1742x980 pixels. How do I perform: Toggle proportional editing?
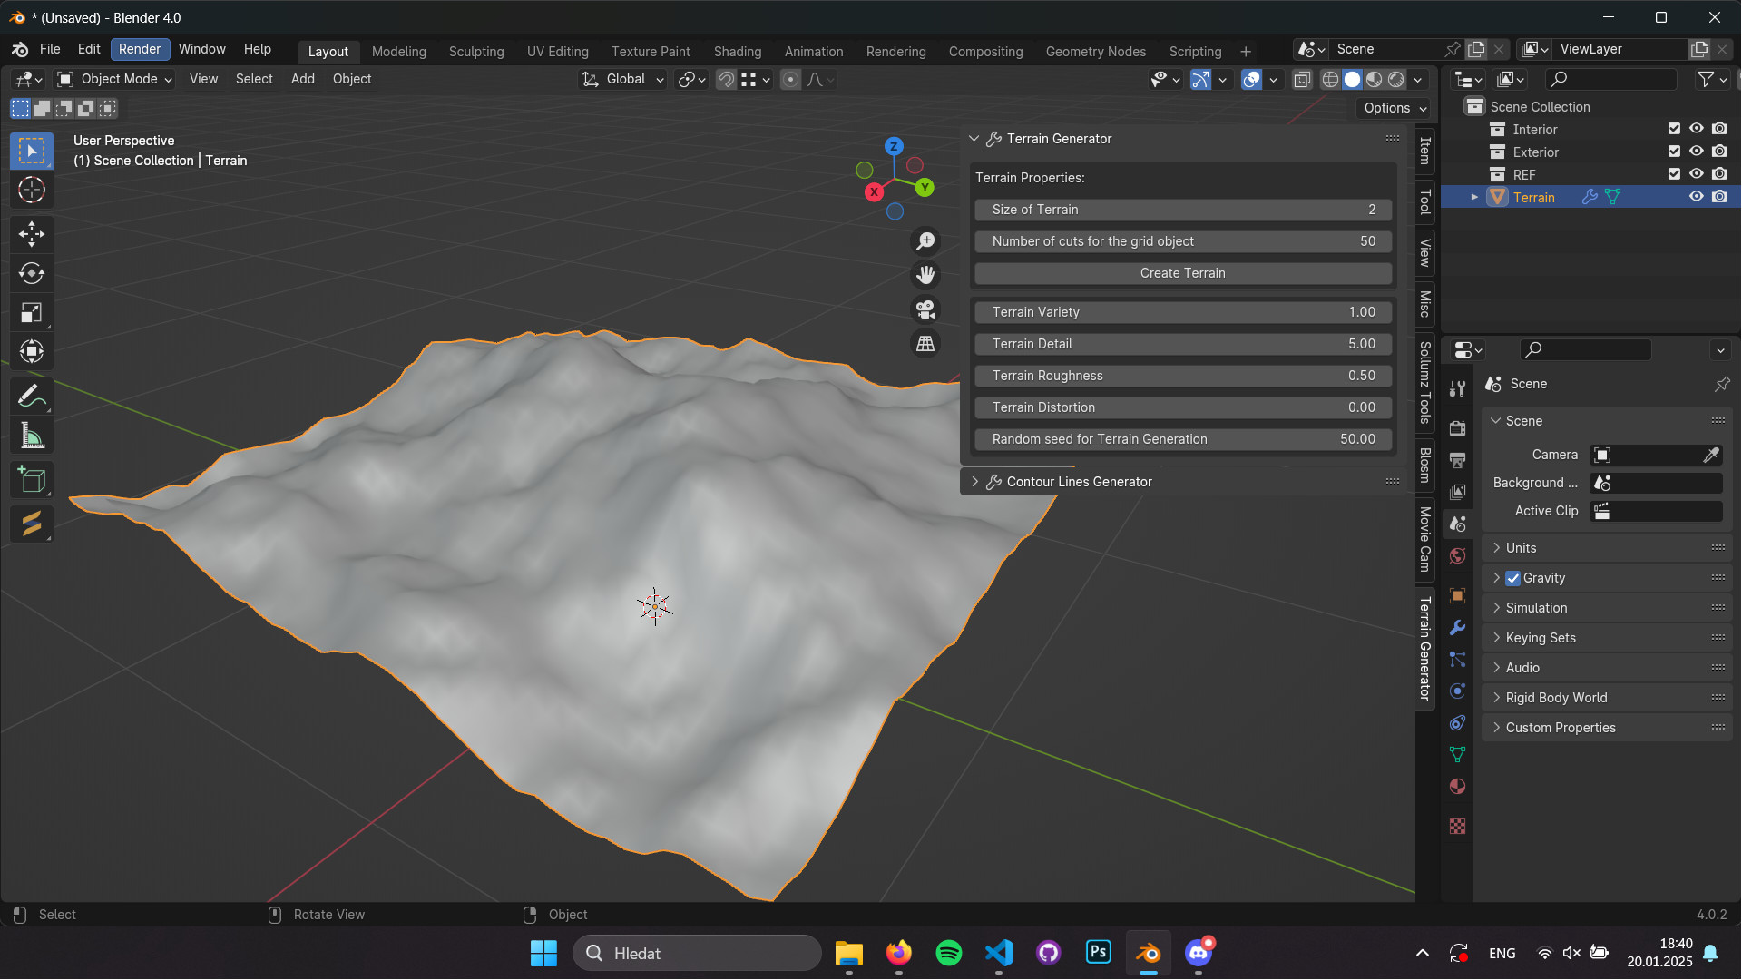(x=790, y=80)
